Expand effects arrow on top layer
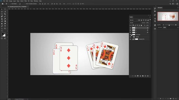The height and width of the screenshot is (100, 179). tap(149, 28)
